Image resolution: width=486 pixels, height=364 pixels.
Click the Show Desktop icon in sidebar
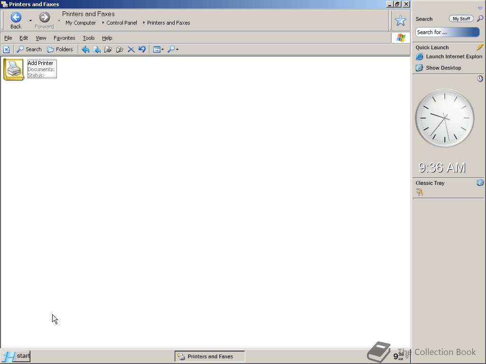419,68
